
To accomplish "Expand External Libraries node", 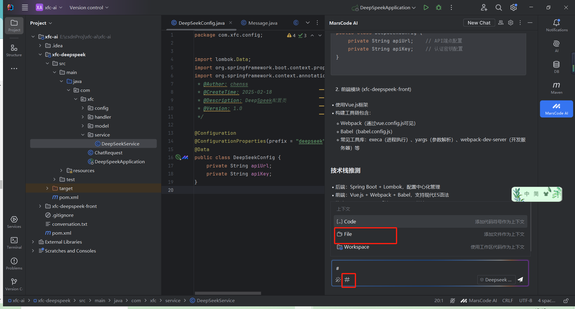I will (x=33, y=242).
